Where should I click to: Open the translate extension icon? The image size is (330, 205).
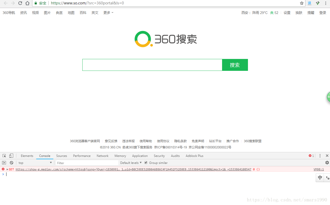(310, 3)
